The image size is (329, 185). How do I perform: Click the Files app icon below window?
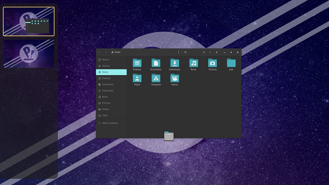pyautogui.click(x=169, y=136)
